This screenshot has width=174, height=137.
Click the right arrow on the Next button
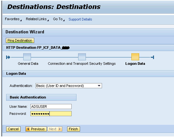pyautogui.click(x=60, y=129)
